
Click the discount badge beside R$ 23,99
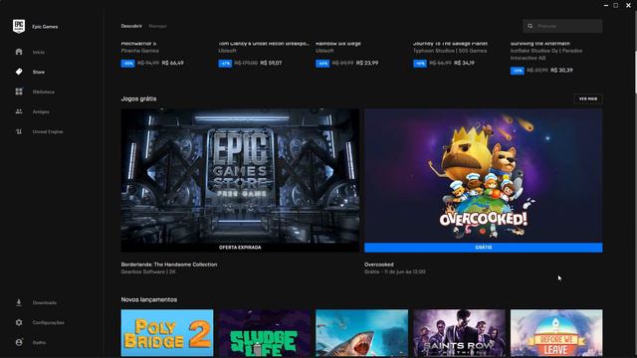click(x=322, y=64)
